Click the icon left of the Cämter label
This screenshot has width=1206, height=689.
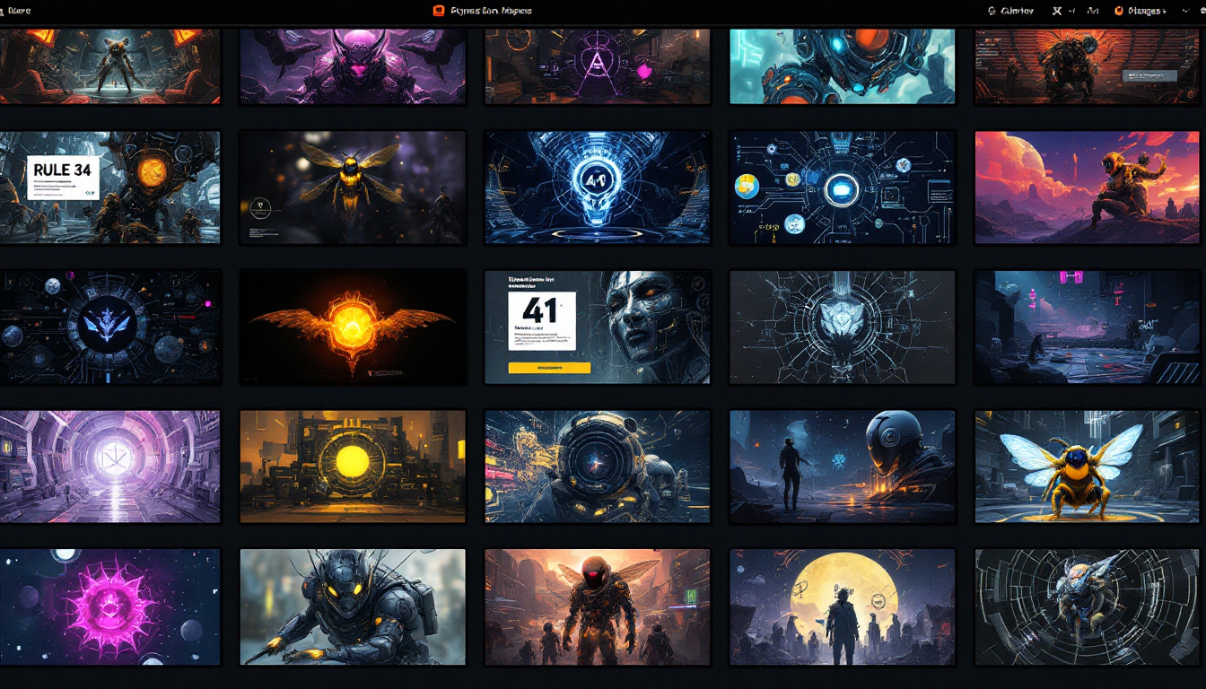[992, 11]
